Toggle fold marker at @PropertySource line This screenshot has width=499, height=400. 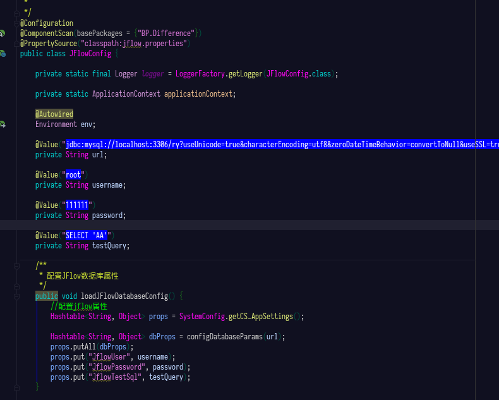click(x=16, y=44)
